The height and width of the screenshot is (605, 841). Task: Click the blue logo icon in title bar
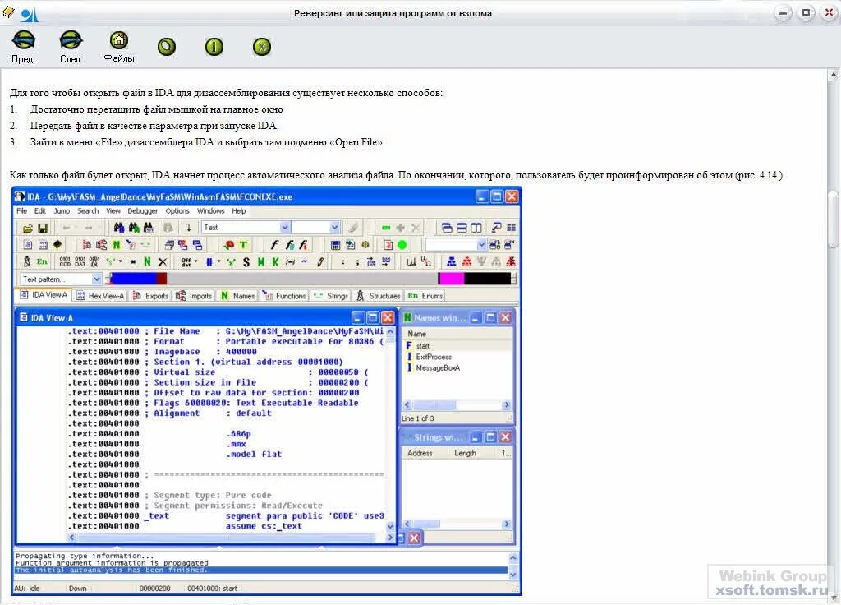(30, 14)
